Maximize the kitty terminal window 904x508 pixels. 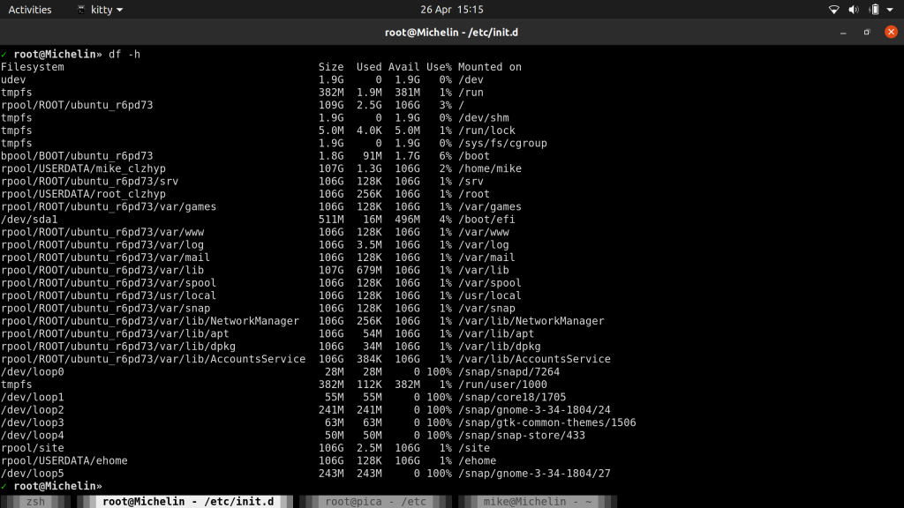coord(867,33)
